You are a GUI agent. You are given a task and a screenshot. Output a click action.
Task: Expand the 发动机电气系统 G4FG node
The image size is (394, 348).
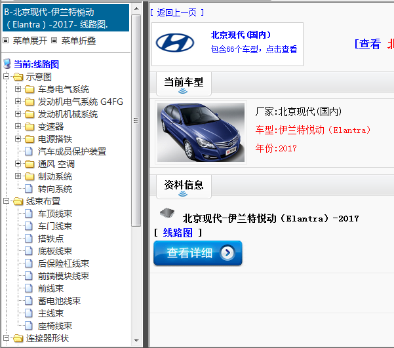pyautogui.click(x=18, y=102)
